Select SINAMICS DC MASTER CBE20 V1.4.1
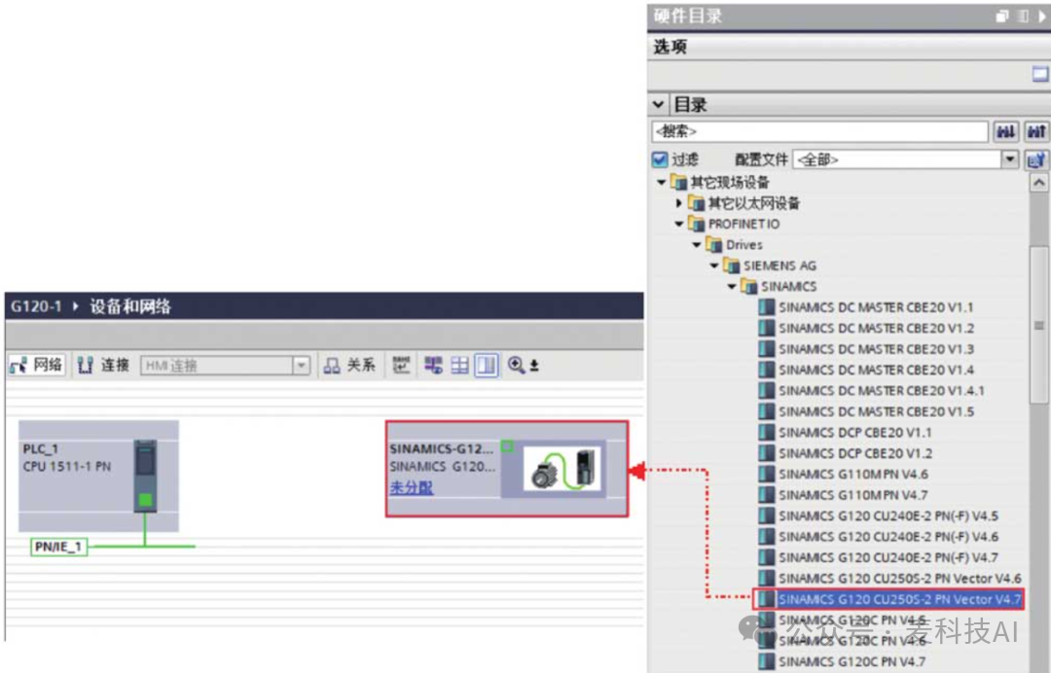This screenshot has width=1051, height=673. 882,390
